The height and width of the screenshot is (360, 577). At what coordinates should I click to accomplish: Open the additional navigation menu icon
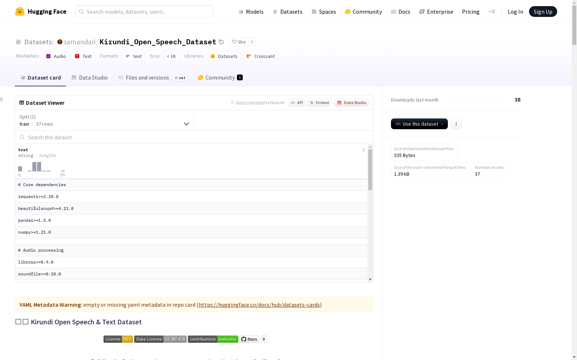(492, 12)
